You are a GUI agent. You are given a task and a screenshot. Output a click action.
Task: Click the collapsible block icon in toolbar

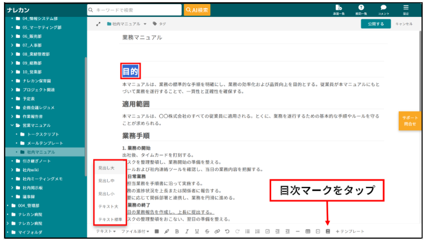(x=318, y=232)
